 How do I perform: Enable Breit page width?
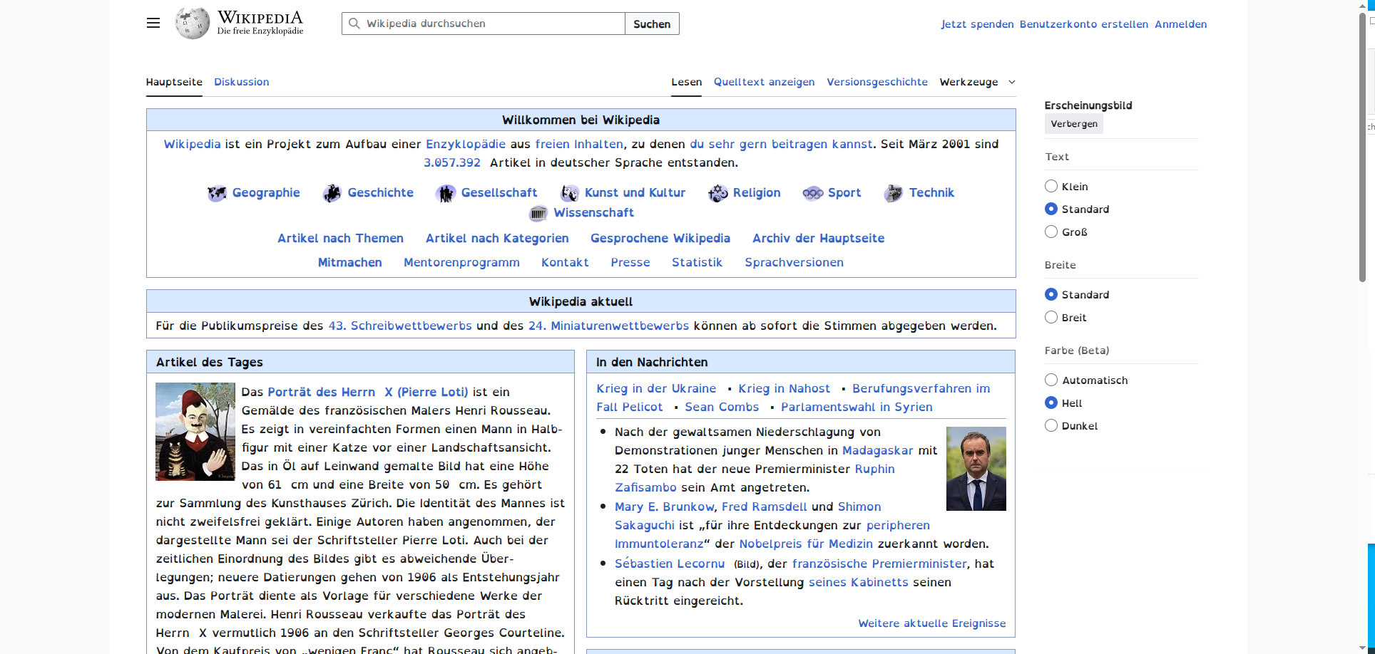pos(1051,317)
